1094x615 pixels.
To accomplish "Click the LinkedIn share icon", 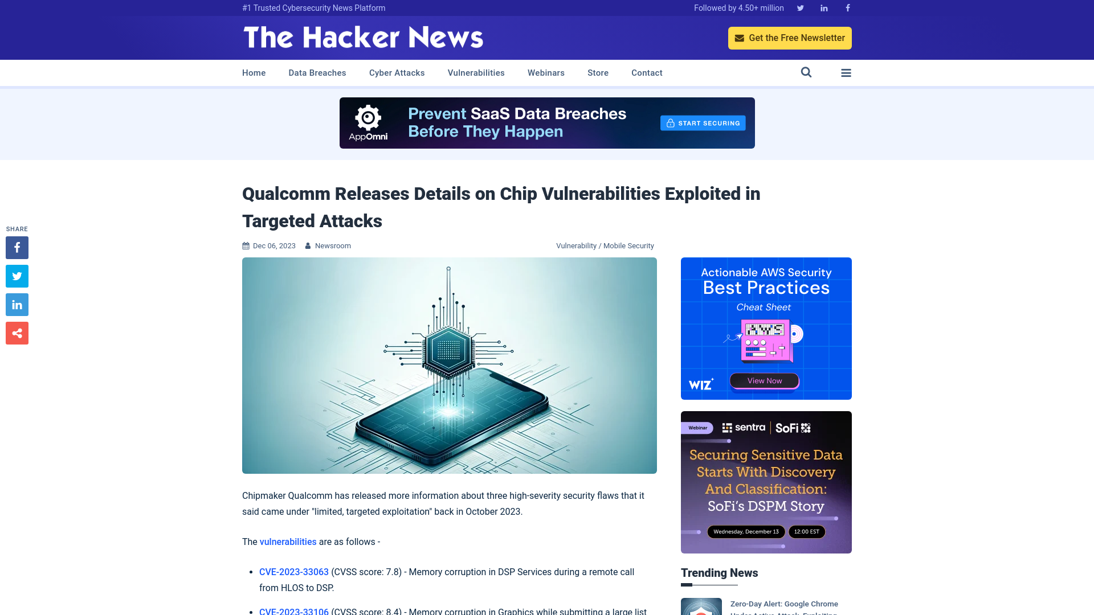I will click(x=17, y=304).
